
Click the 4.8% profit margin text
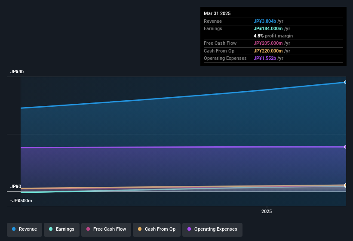273,36
